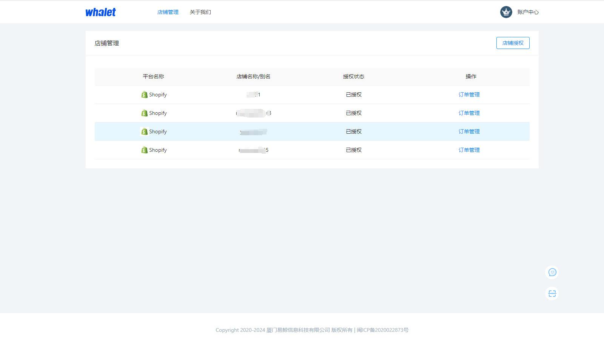Select the highlighted third store row
Image resolution: width=604 pixels, height=339 pixels.
point(302,131)
